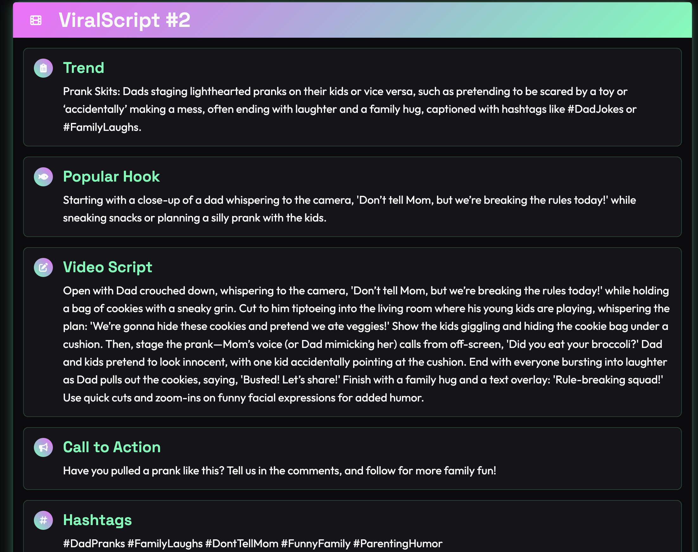Click the megaphone icon next to Call to Action
The height and width of the screenshot is (552, 698).
pyautogui.click(x=44, y=448)
